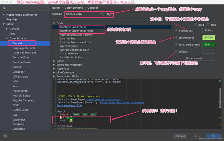Enable the Bold checkbox
This screenshot has height=141, width=224.
[196, 25]
